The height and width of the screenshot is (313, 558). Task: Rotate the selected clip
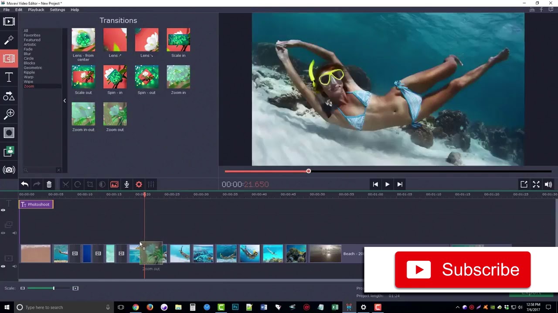point(78,184)
